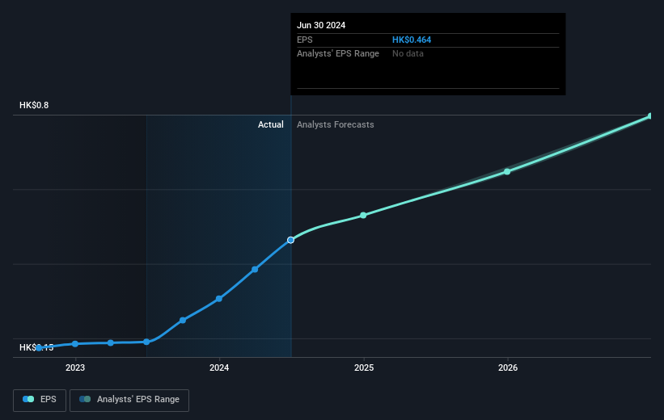Click the earliest EPS point near HK$0.15
Screen dimensions: 664x420
tap(39, 348)
